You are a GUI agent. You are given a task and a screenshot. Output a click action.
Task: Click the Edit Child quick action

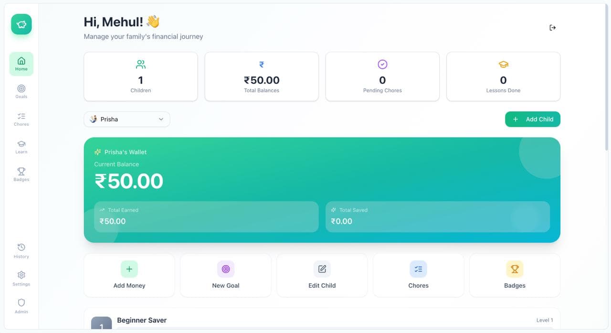(322, 275)
